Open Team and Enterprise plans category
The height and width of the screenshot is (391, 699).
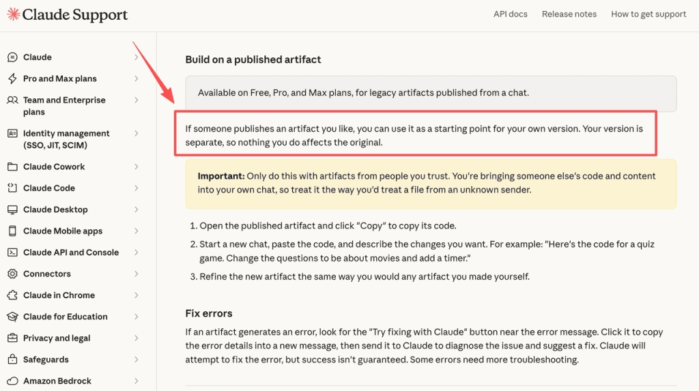[x=64, y=106]
